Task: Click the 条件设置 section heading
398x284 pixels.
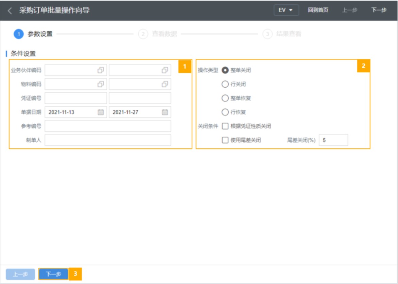Action: tap(23, 54)
